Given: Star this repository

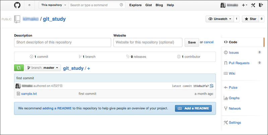Looking at the screenshot, I should click(x=250, y=19).
